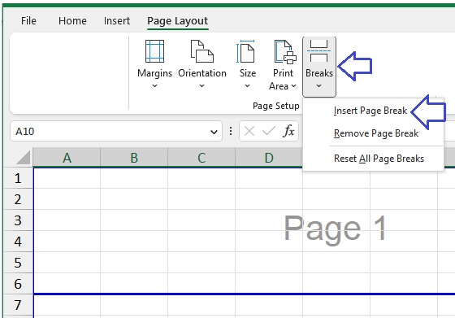Choose Remove Page Break from the menu
Image resolution: width=455 pixels, height=318 pixels.
point(376,133)
